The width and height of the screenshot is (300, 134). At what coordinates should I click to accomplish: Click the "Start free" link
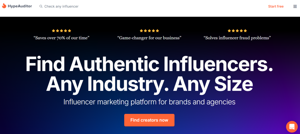(x=276, y=6)
